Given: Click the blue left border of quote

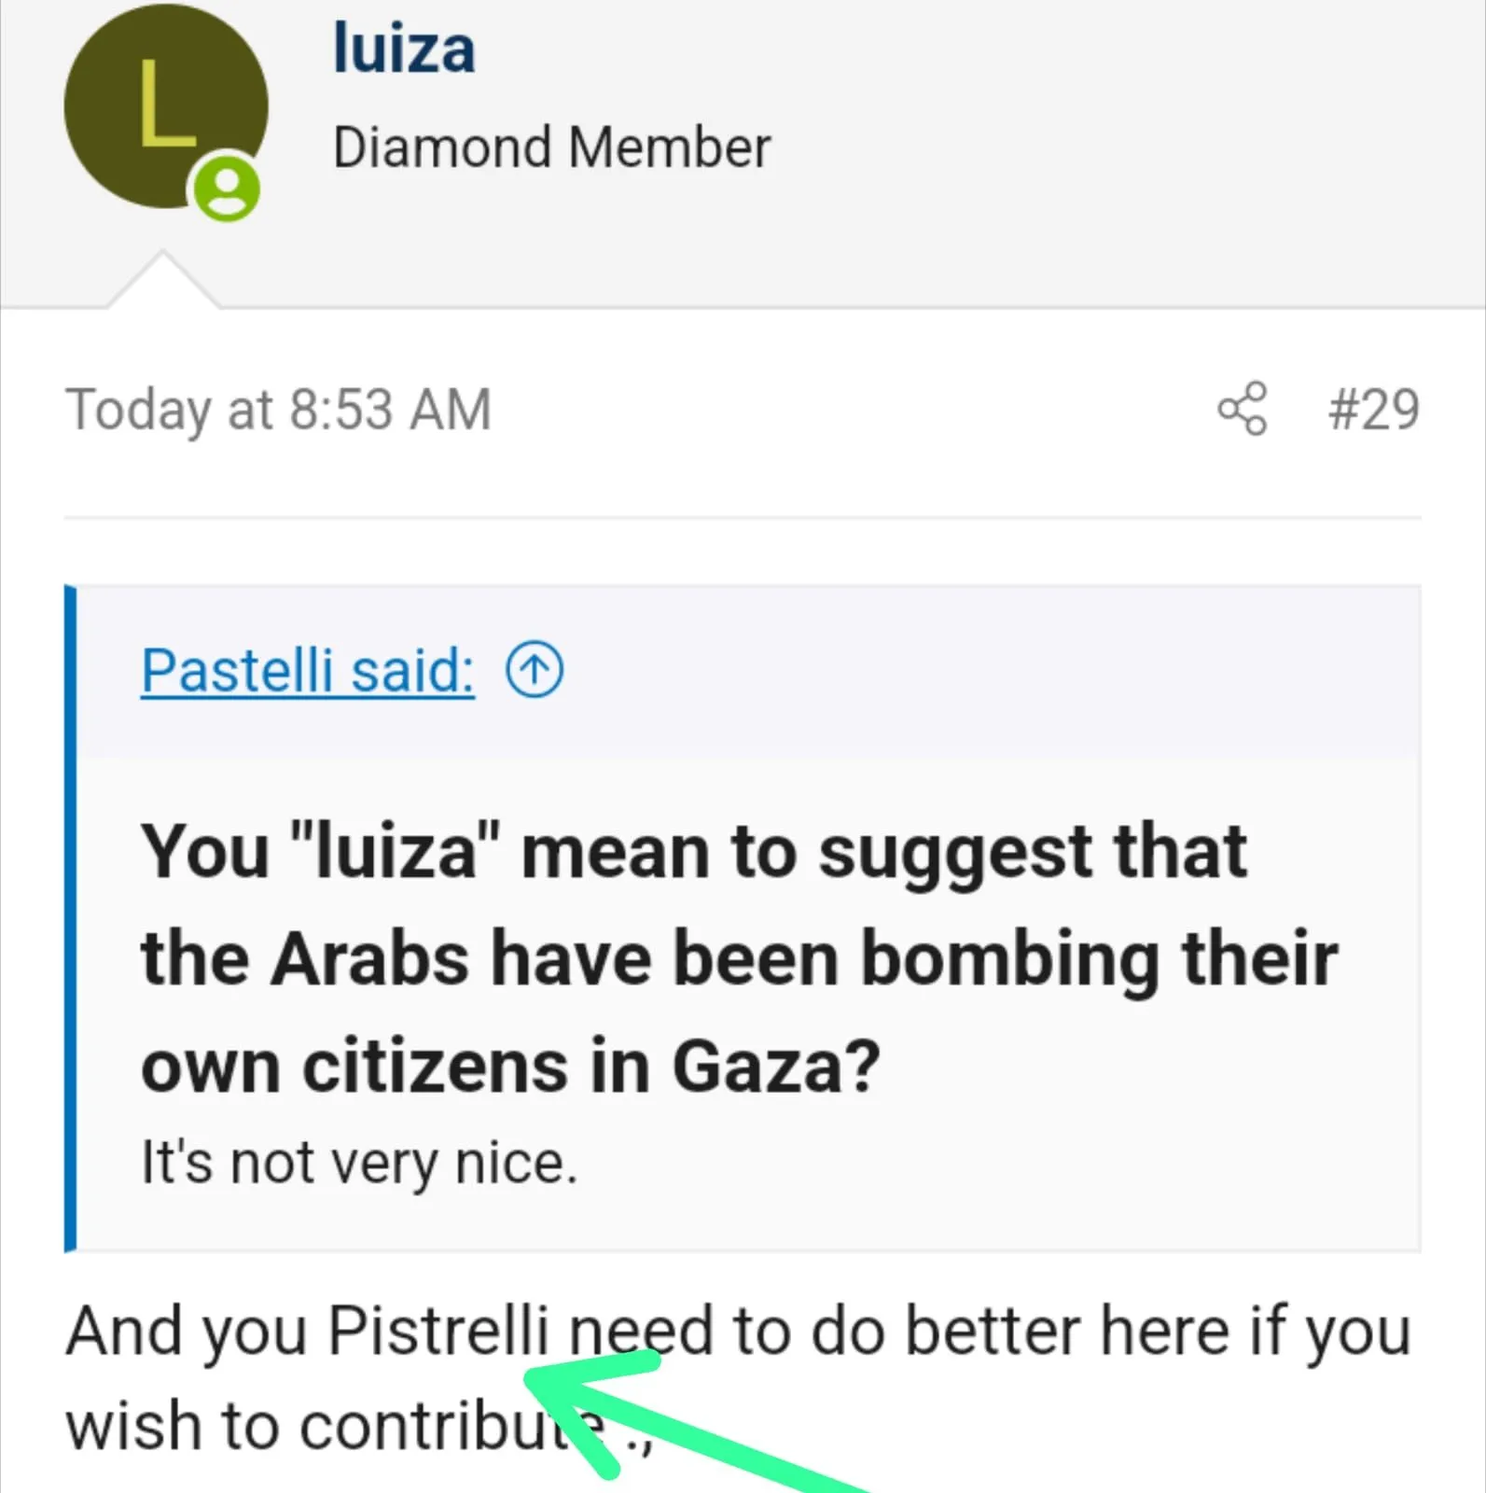Looking at the screenshot, I should click(70, 918).
